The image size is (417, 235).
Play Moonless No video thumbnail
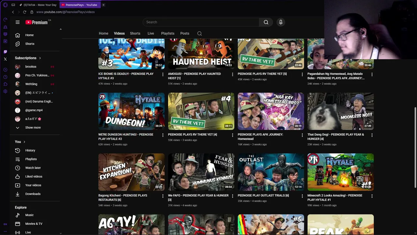tap(340, 111)
